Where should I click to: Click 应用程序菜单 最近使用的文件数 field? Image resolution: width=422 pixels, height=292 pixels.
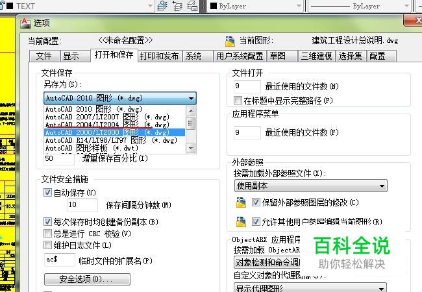pos(247,133)
